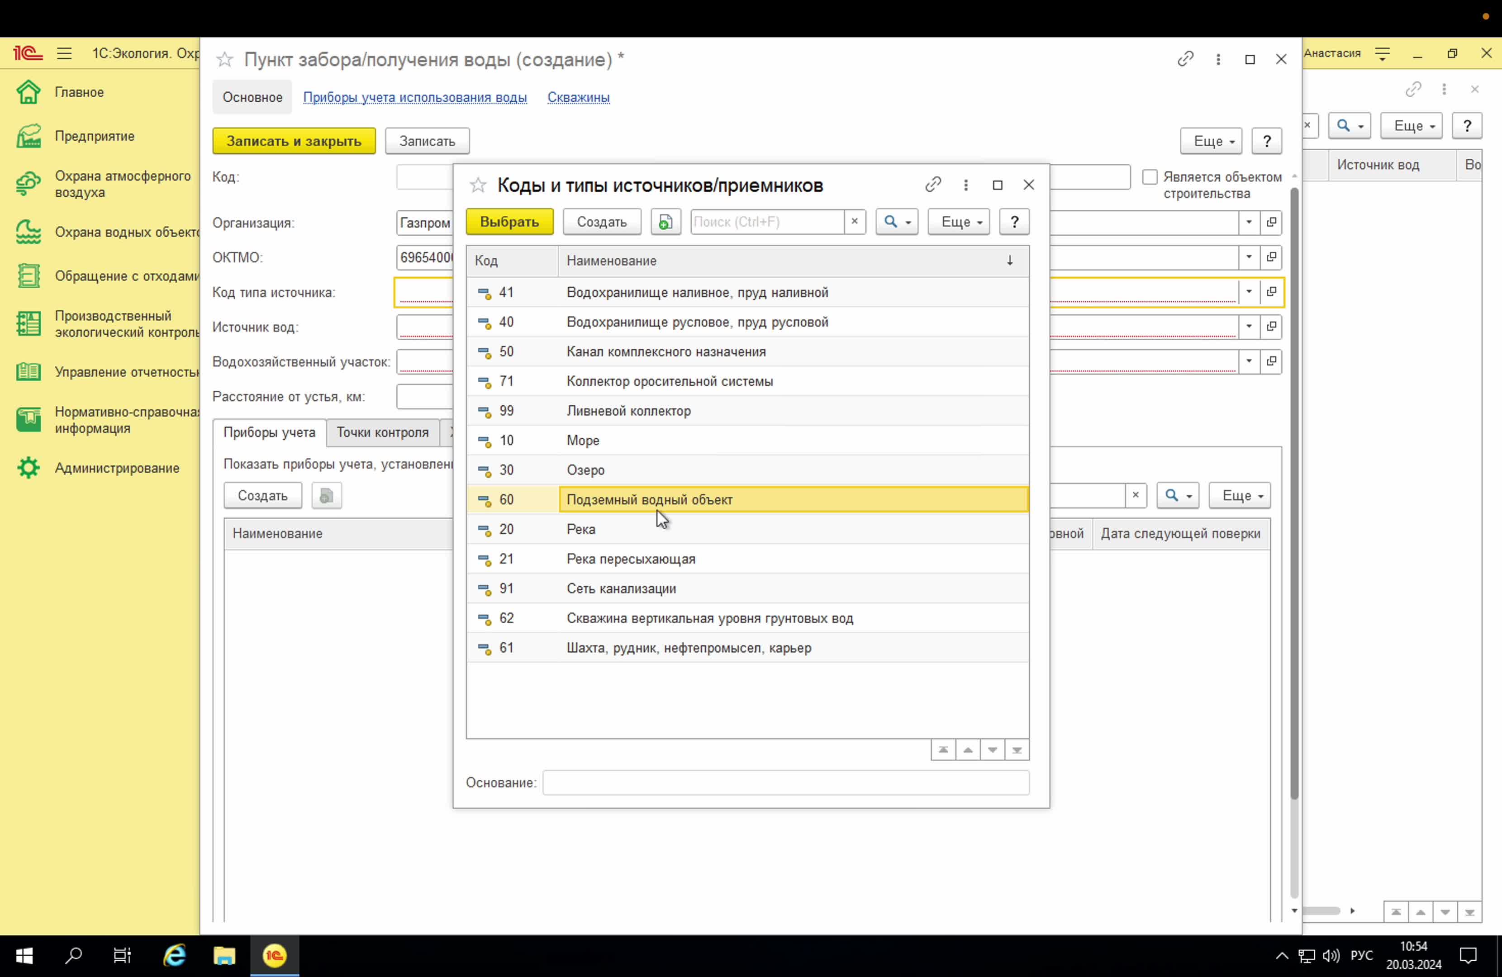This screenshot has height=977, width=1502.
Task: Open the dialog Еще dropdown menu
Action: tap(958, 222)
